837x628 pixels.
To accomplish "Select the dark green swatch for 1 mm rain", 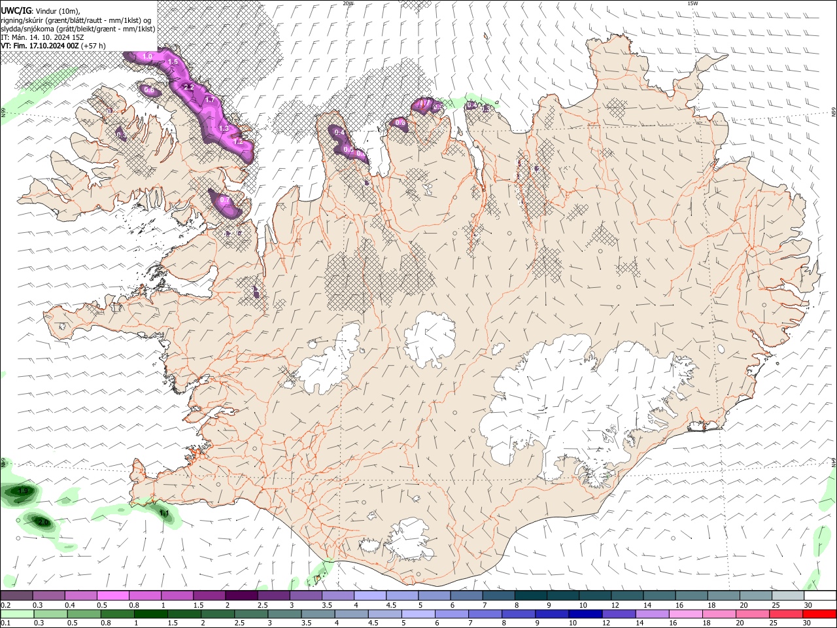I will (150, 614).
